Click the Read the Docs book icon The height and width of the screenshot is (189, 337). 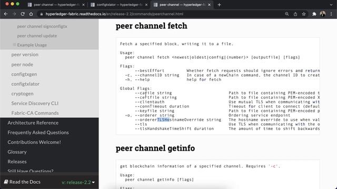point(6,182)
